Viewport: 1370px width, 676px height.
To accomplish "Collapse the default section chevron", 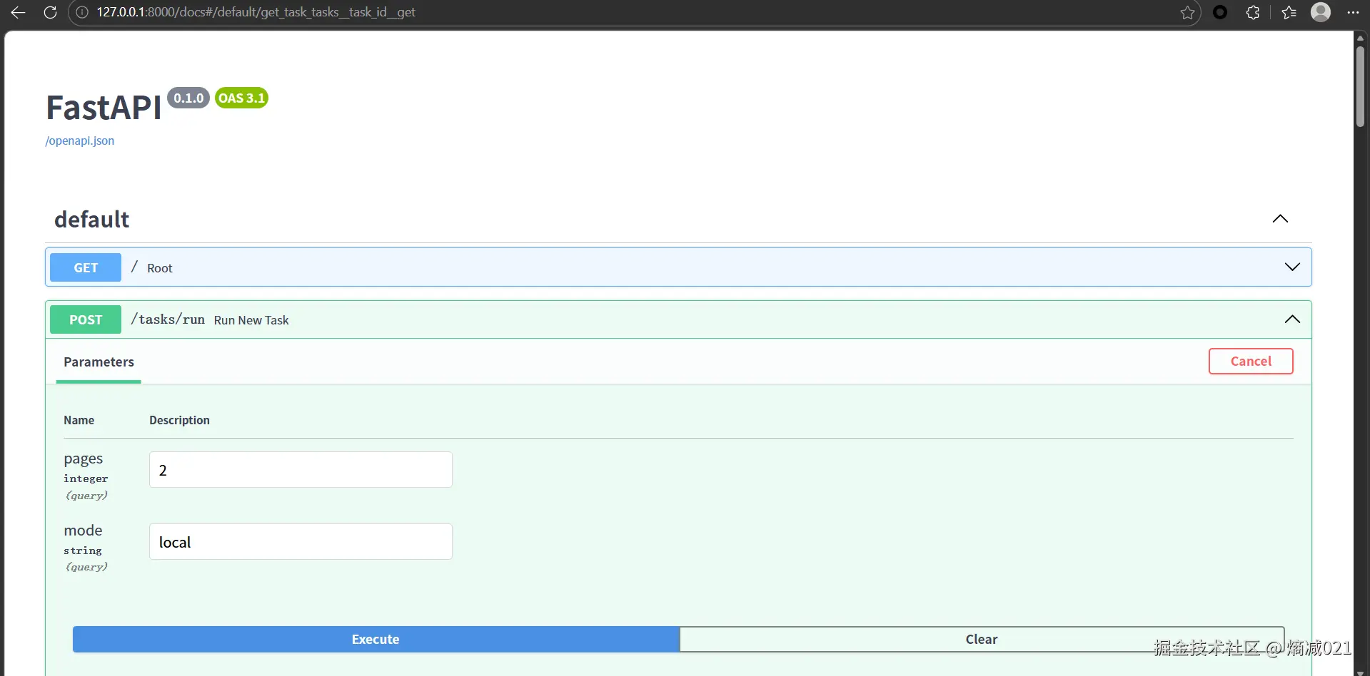I will coord(1280,219).
